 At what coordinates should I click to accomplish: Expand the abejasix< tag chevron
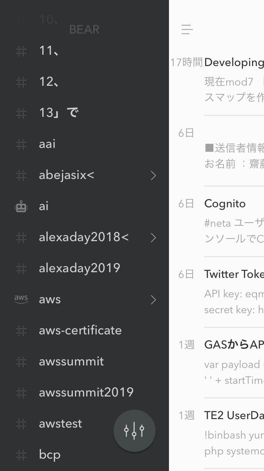click(x=153, y=175)
